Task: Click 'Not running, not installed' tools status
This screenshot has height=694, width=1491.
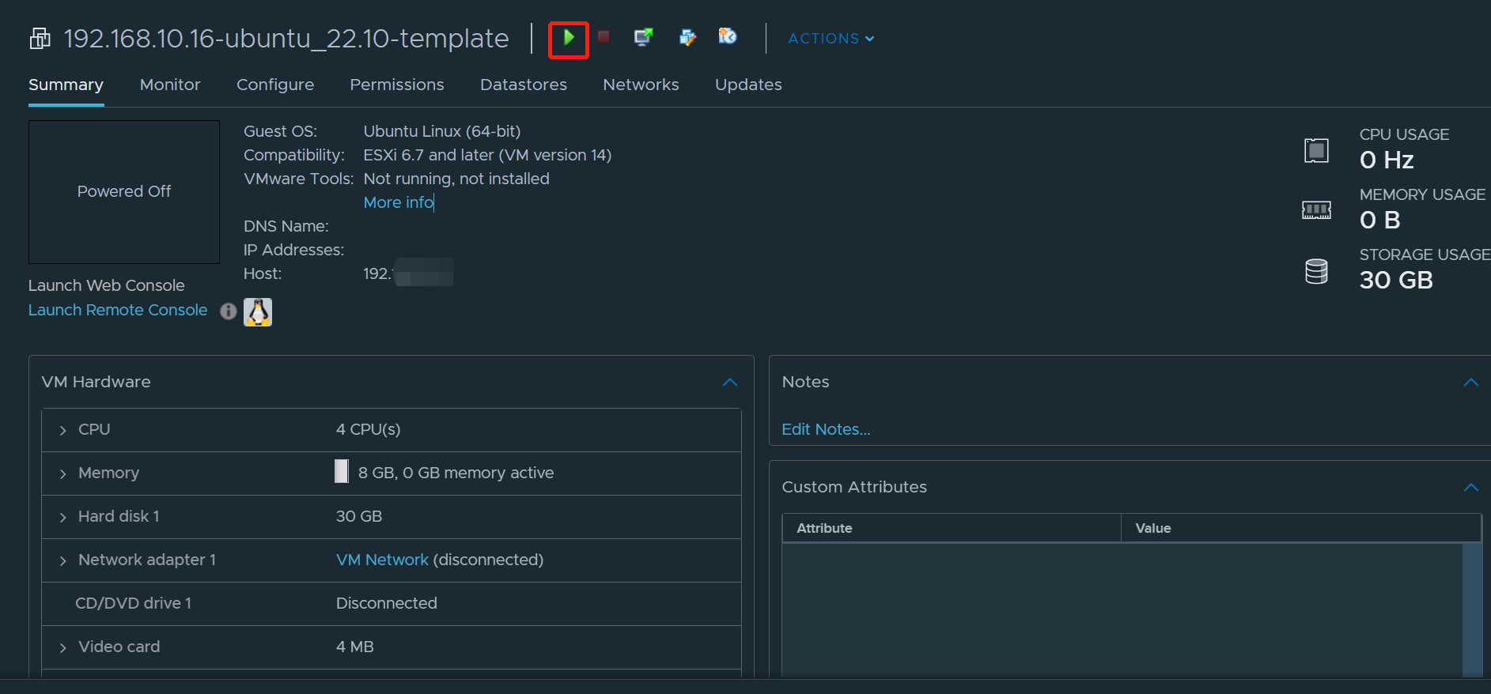Action: [x=456, y=179]
